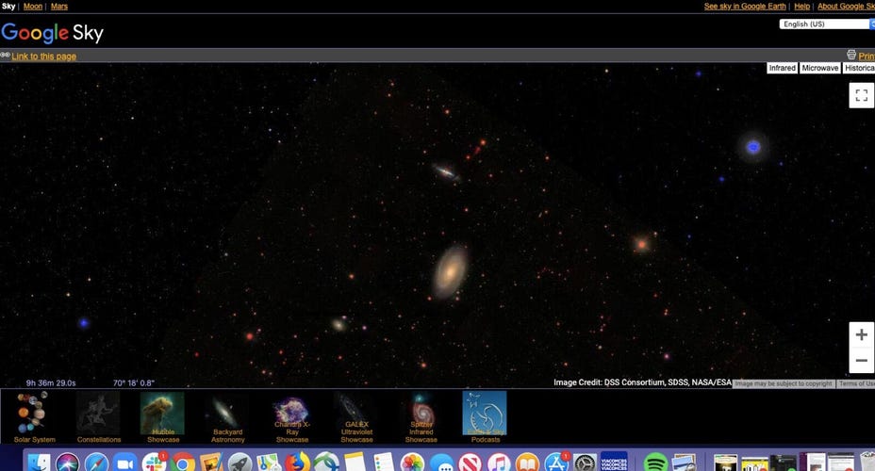Launch Siri from the Dock

[68, 463]
